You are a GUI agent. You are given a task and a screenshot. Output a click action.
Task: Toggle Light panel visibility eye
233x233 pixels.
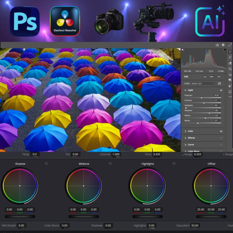221,90
